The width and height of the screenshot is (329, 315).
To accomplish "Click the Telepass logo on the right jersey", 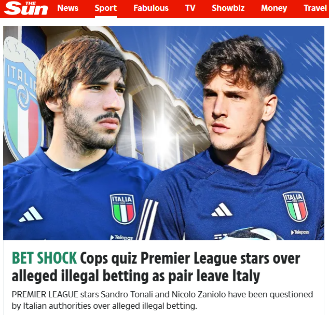I will pyautogui.click(x=300, y=232).
